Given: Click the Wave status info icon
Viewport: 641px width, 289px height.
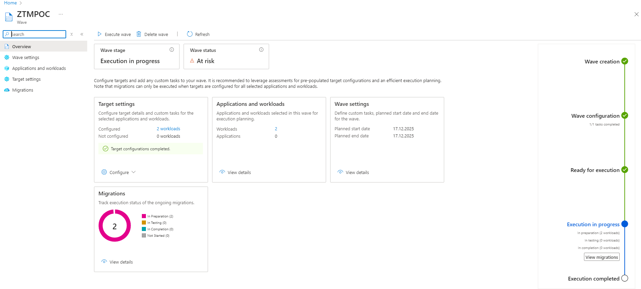Looking at the screenshot, I should click(x=261, y=50).
